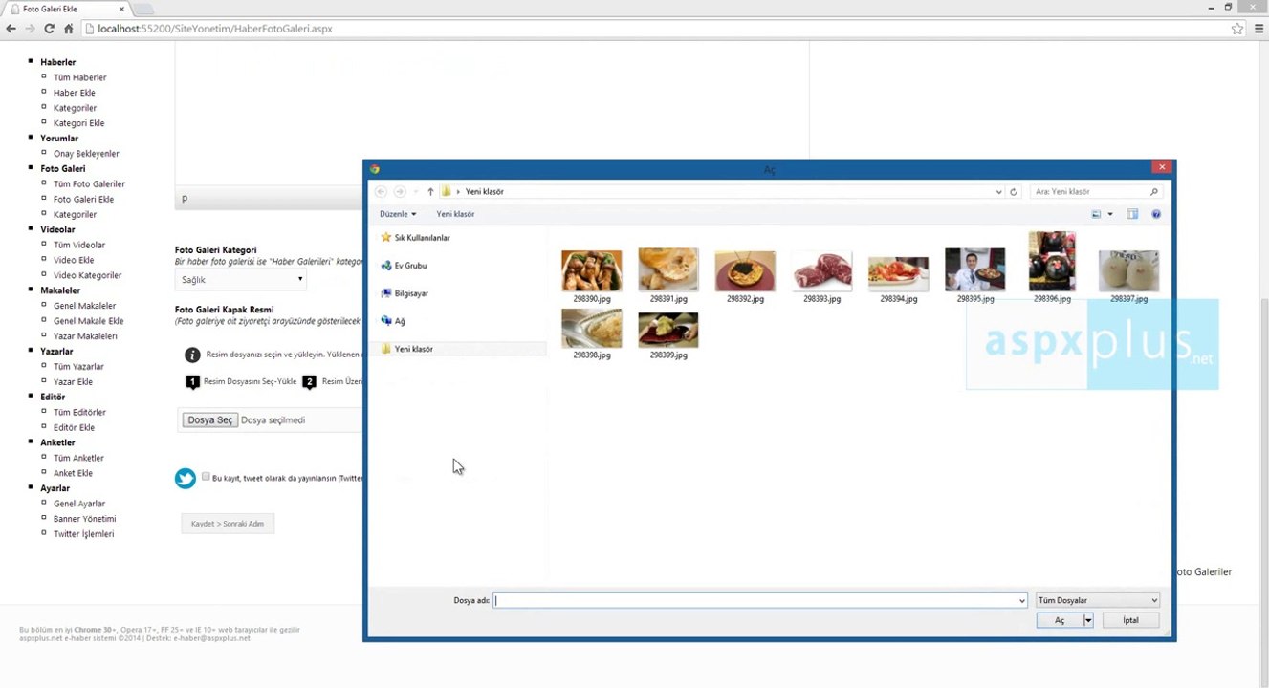Screen dimensions: 1269x688
Task: Select the 298390.jpg thumbnail
Action: pyautogui.click(x=592, y=271)
